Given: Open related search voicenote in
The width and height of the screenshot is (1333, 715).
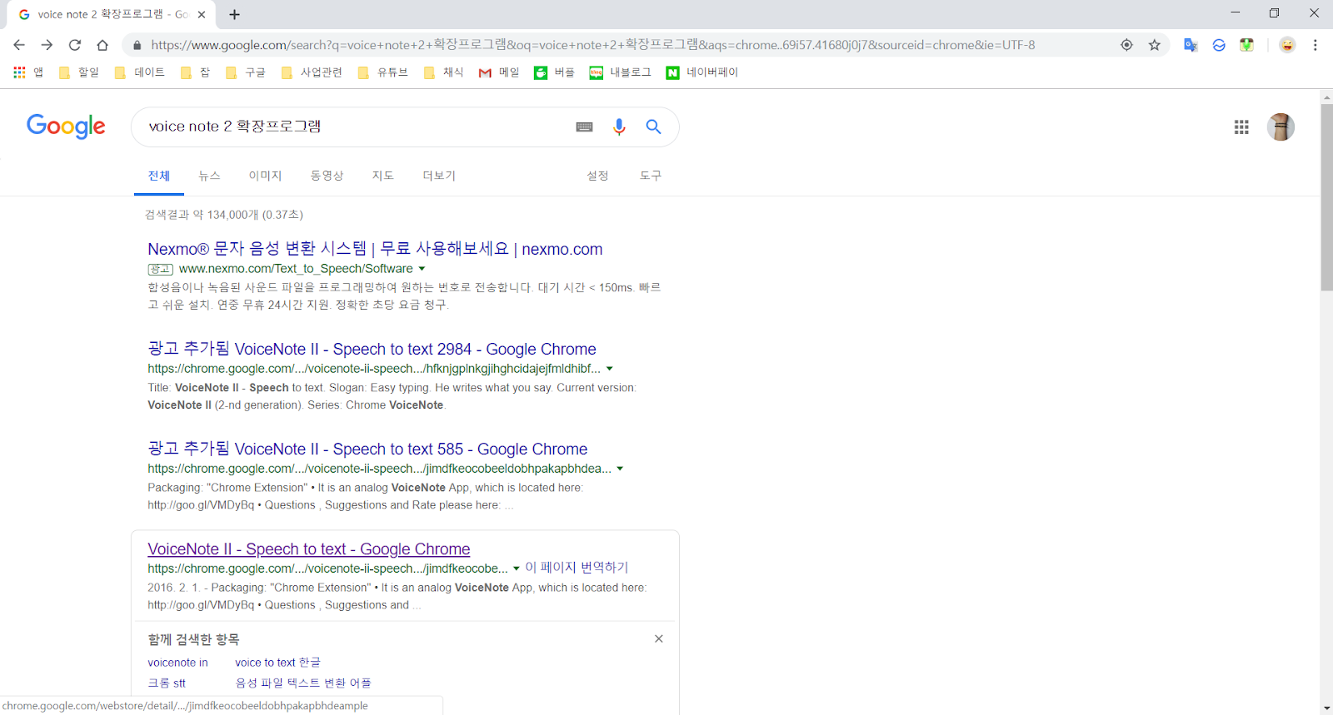Looking at the screenshot, I should tap(177, 663).
